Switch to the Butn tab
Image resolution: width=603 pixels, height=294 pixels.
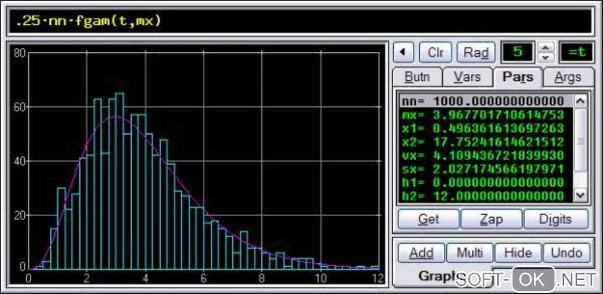point(417,77)
